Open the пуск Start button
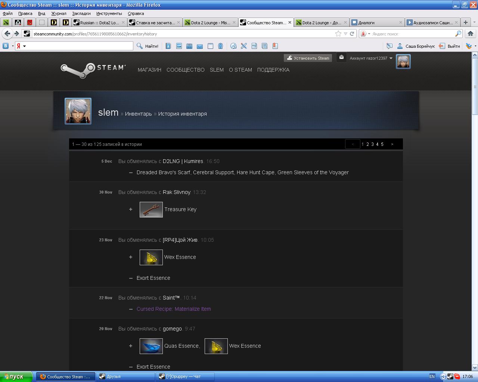Screen dimensions: 478x382 tap(17, 377)
